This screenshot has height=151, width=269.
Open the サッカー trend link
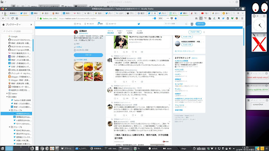tap(178, 89)
